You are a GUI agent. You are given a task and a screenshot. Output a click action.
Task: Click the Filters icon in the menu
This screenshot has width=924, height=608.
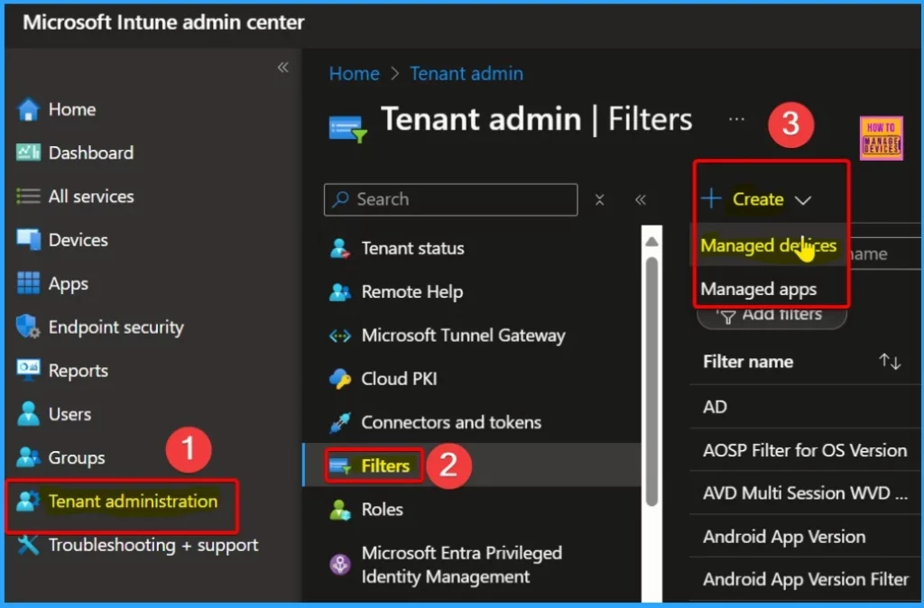tap(340, 466)
